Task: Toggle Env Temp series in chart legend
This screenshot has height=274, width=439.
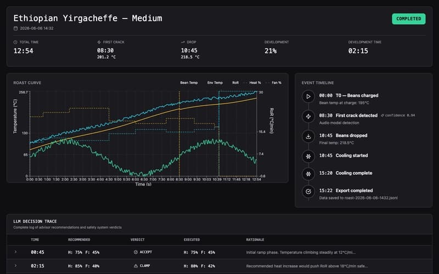Action: pyautogui.click(x=215, y=83)
